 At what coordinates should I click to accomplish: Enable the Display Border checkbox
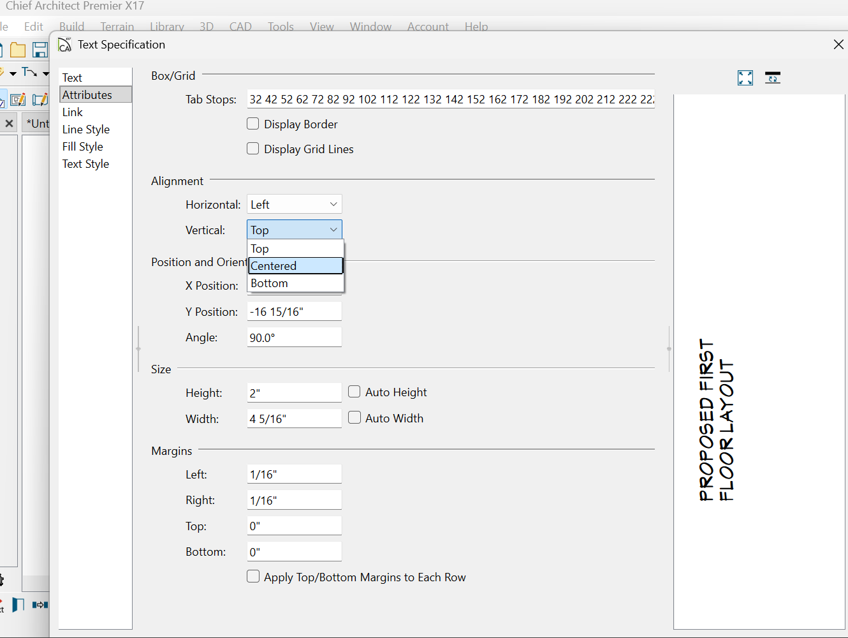click(x=253, y=124)
